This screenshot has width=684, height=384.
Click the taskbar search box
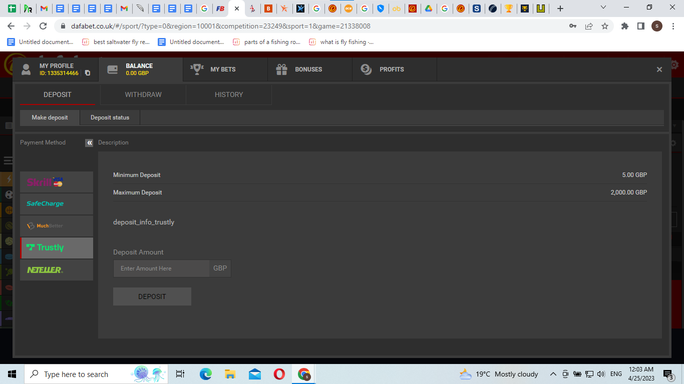coord(95,374)
